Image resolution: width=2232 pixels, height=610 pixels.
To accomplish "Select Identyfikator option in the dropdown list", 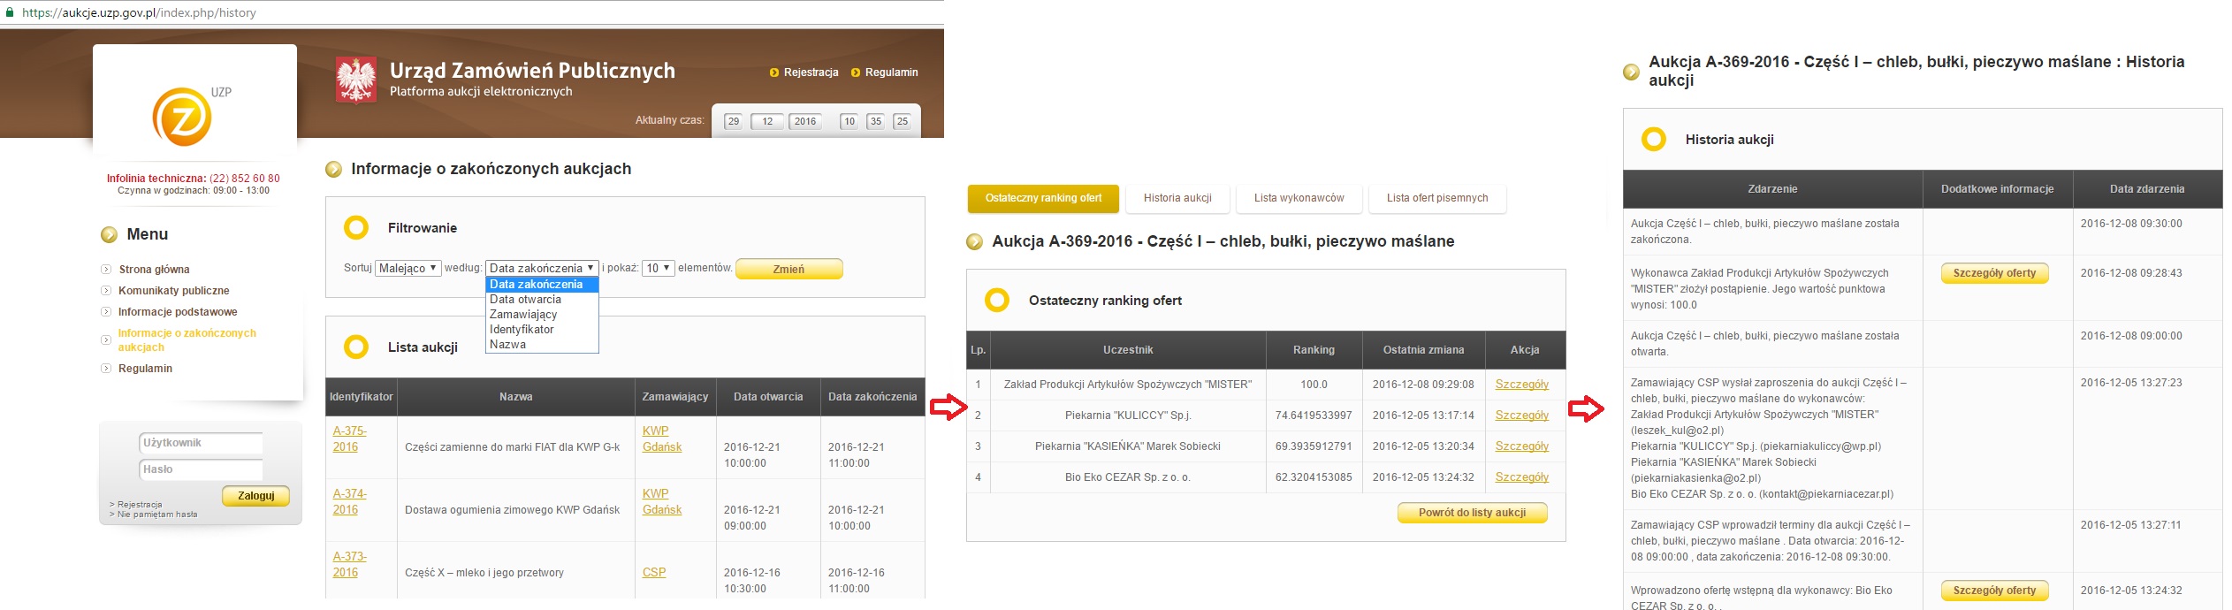I will (x=522, y=330).
